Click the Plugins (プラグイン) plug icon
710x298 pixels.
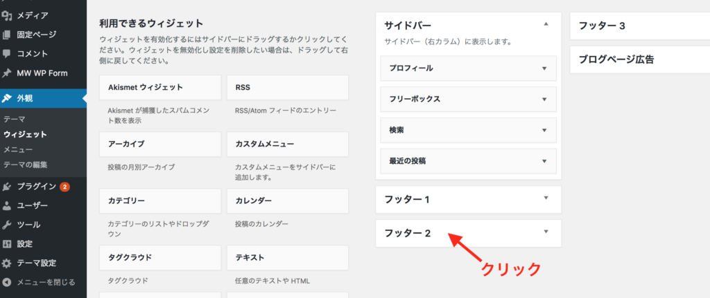[x=7, y=186]
